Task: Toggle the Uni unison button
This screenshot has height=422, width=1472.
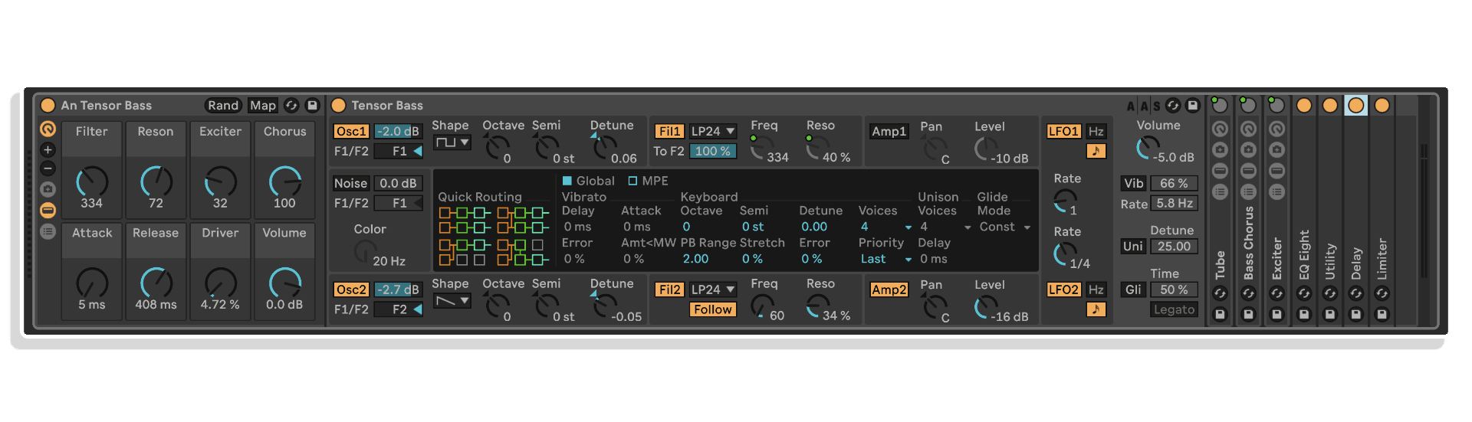Action: 1133,247
